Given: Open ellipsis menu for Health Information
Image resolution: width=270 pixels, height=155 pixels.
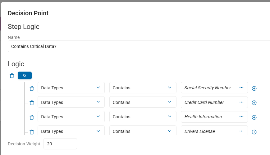Looking at the screenshot, I should 241,117.
